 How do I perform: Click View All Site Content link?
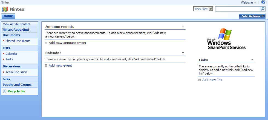(17, 24)
